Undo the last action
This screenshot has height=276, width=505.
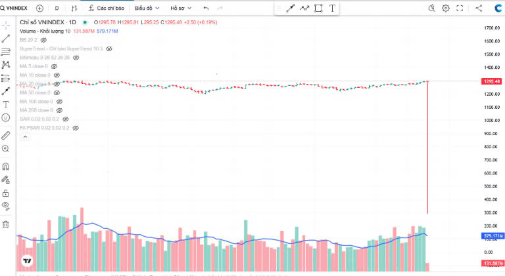coord(206,9)
